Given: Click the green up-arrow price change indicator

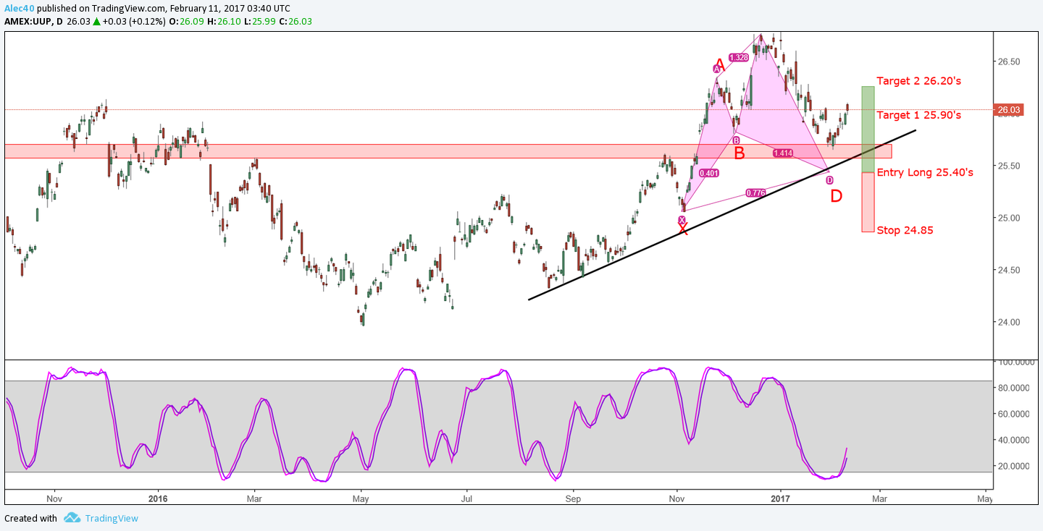Looking at the screenshot, I should [96, 22].
